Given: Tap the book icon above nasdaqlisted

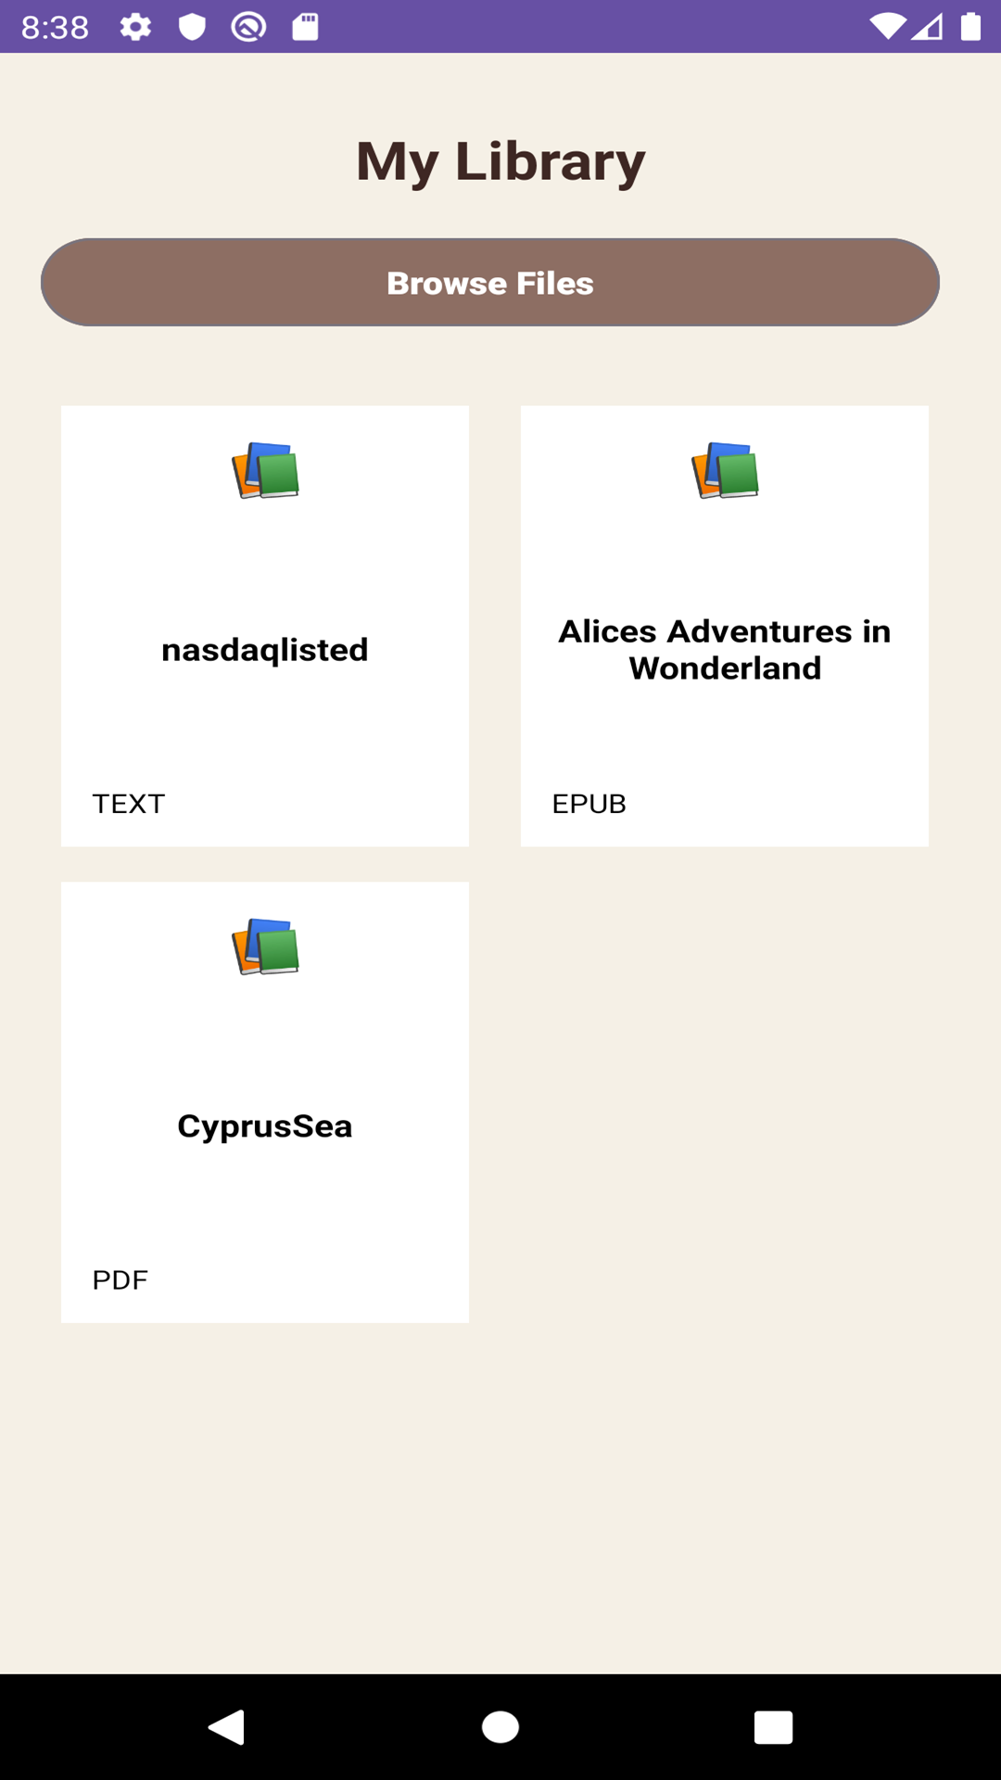Looking at the screenshot, I should [x=265, y=470].
